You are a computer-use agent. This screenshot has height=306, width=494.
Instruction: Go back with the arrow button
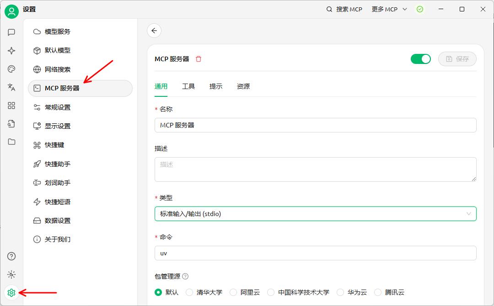coord(154,31)
